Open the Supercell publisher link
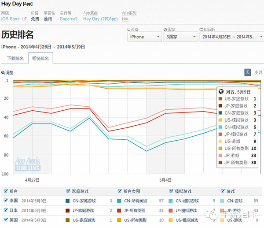Viewport: 264px width, 228px height. tap(69, 19)
